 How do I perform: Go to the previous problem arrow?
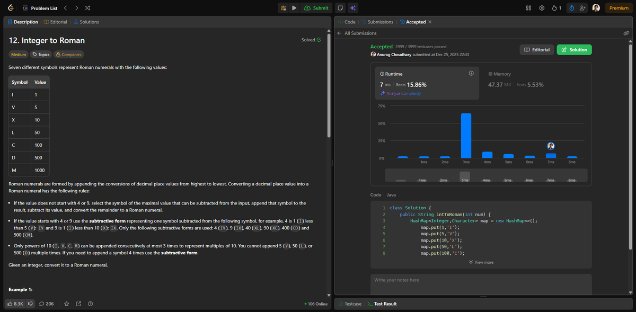coord(65,8)
